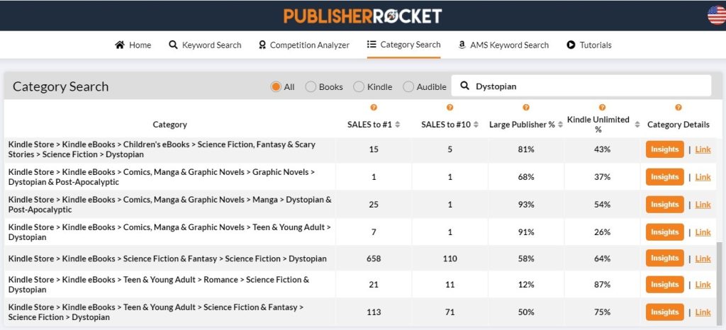This screenshot has height=330, width=726.
Task: Sort by Large Publisher % column arrows
Action: 560,125
